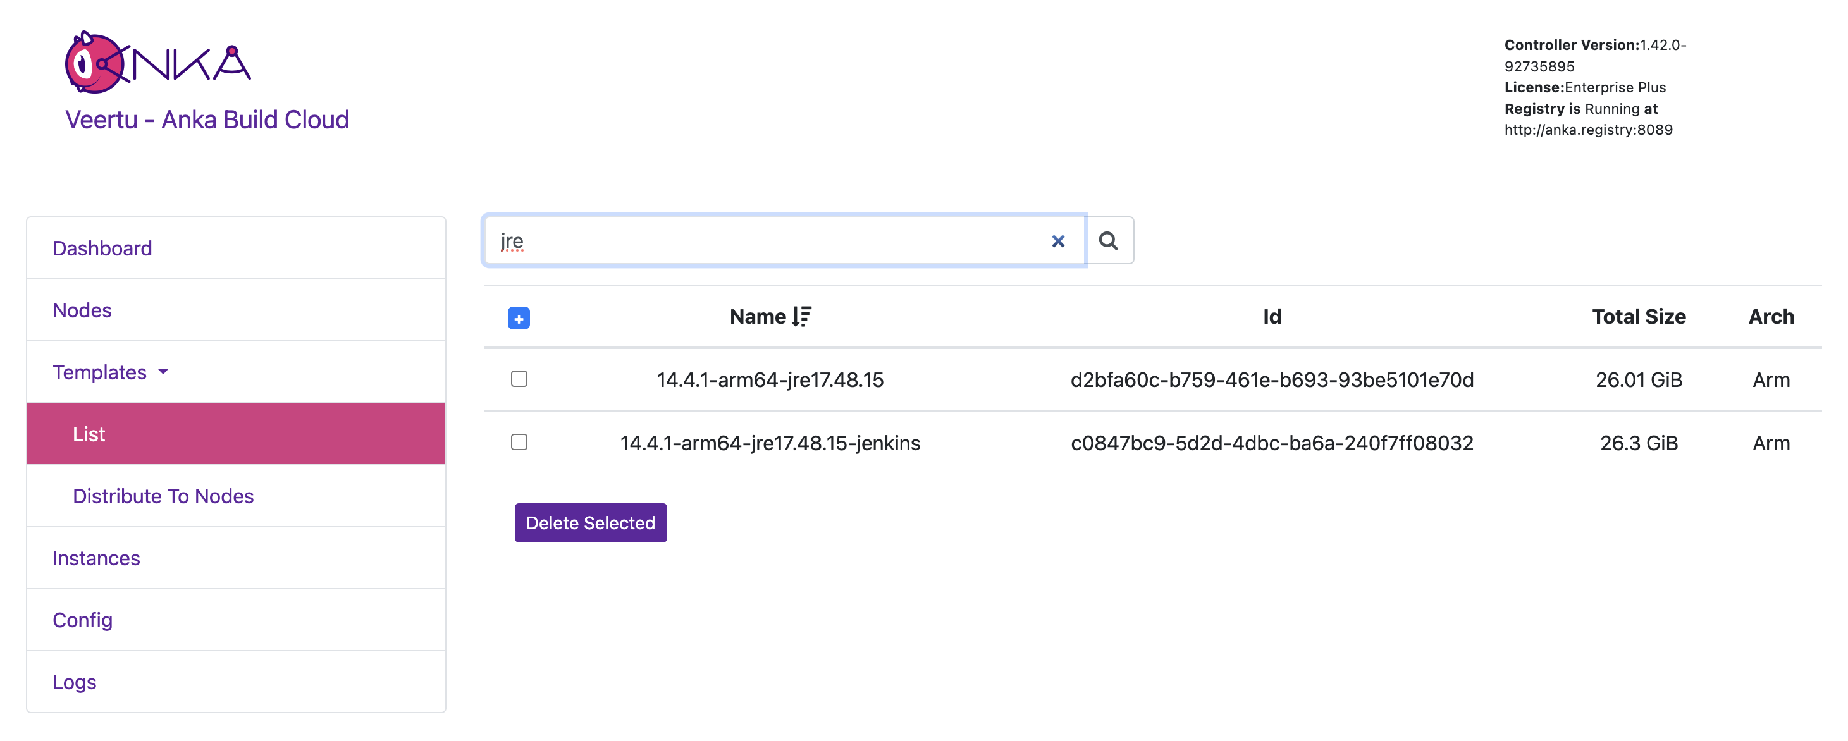Open Distribute To Nodes page
This screenshot has width=1848, height=741.
163,496
